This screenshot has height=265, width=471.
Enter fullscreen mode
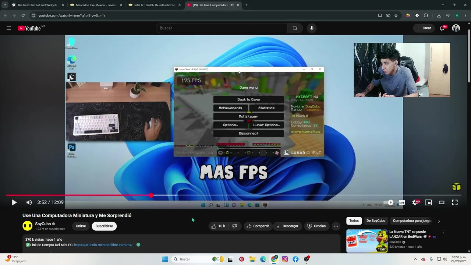point(455,202)
